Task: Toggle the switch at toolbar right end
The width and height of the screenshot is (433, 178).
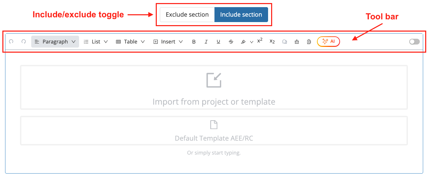Action: [414, 41]
